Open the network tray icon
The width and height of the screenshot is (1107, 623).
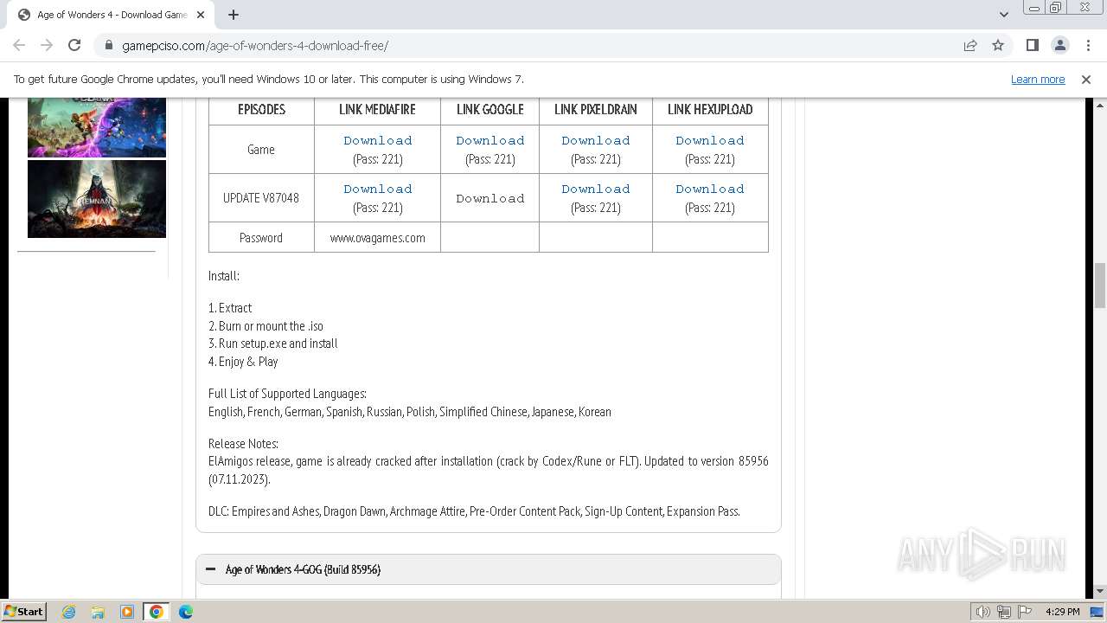tap(1004, 612)
